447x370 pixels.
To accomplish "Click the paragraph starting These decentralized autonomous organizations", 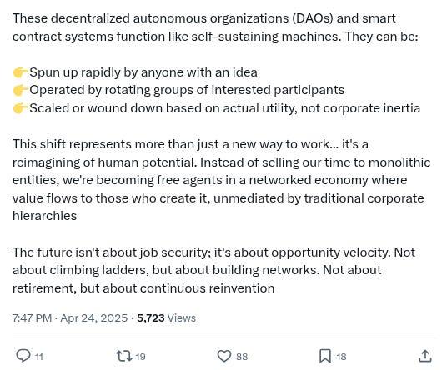I will coord(215,27).
